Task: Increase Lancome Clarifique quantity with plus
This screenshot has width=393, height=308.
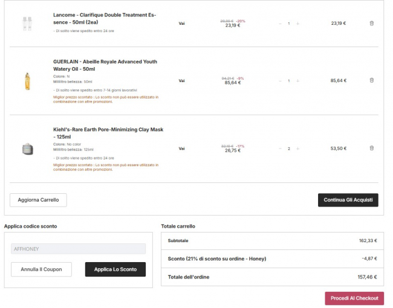Action: (297, 24)
